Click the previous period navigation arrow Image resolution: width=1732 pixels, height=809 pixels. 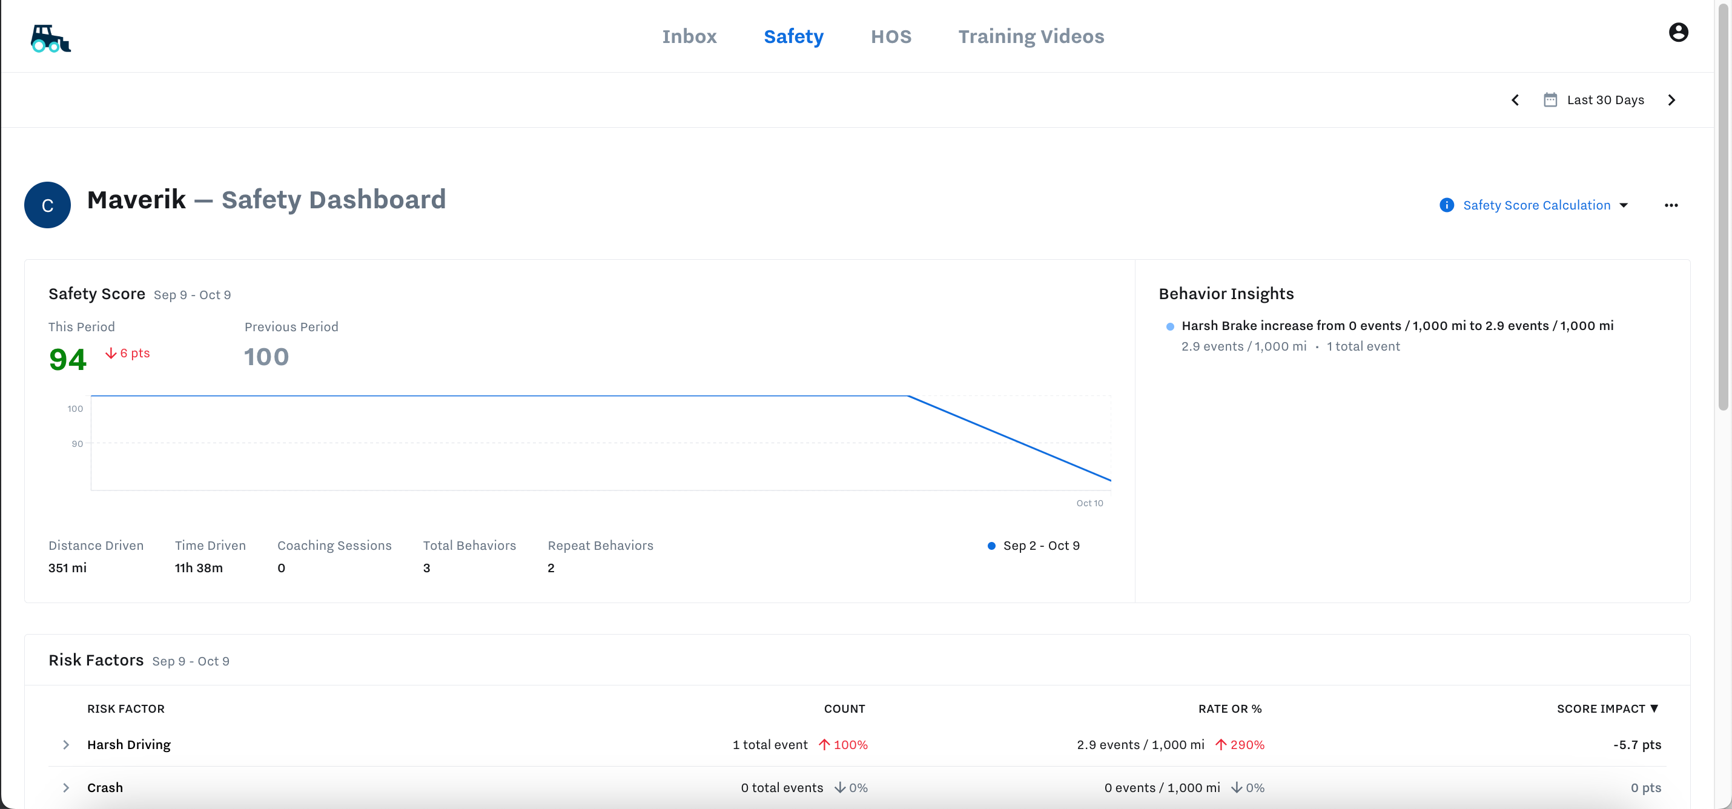point(1515,99)
